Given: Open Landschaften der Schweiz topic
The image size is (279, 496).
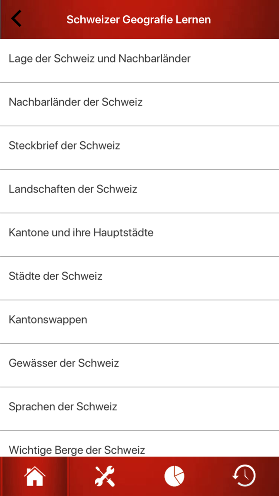Looking at the screenshot, I should point(139,191).
